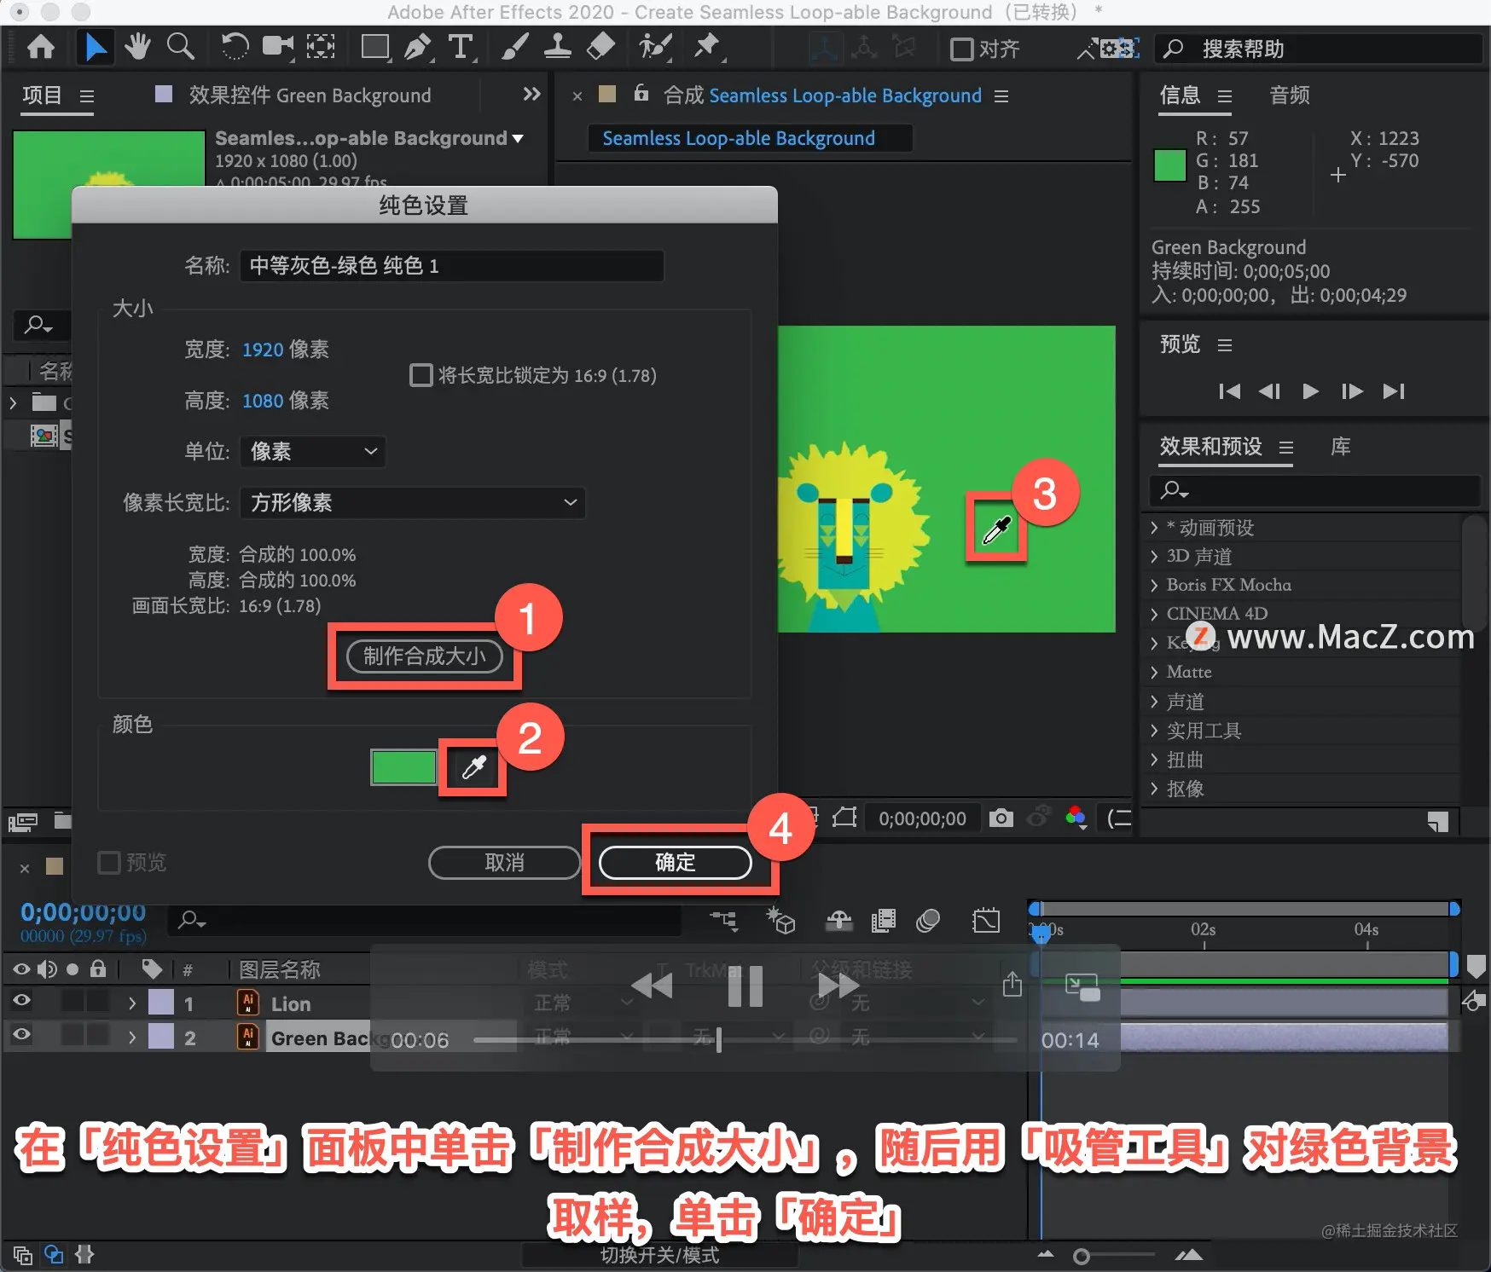Click the snapshot camera icon below the composition

pyautogui.click(x=1001, y=818)
